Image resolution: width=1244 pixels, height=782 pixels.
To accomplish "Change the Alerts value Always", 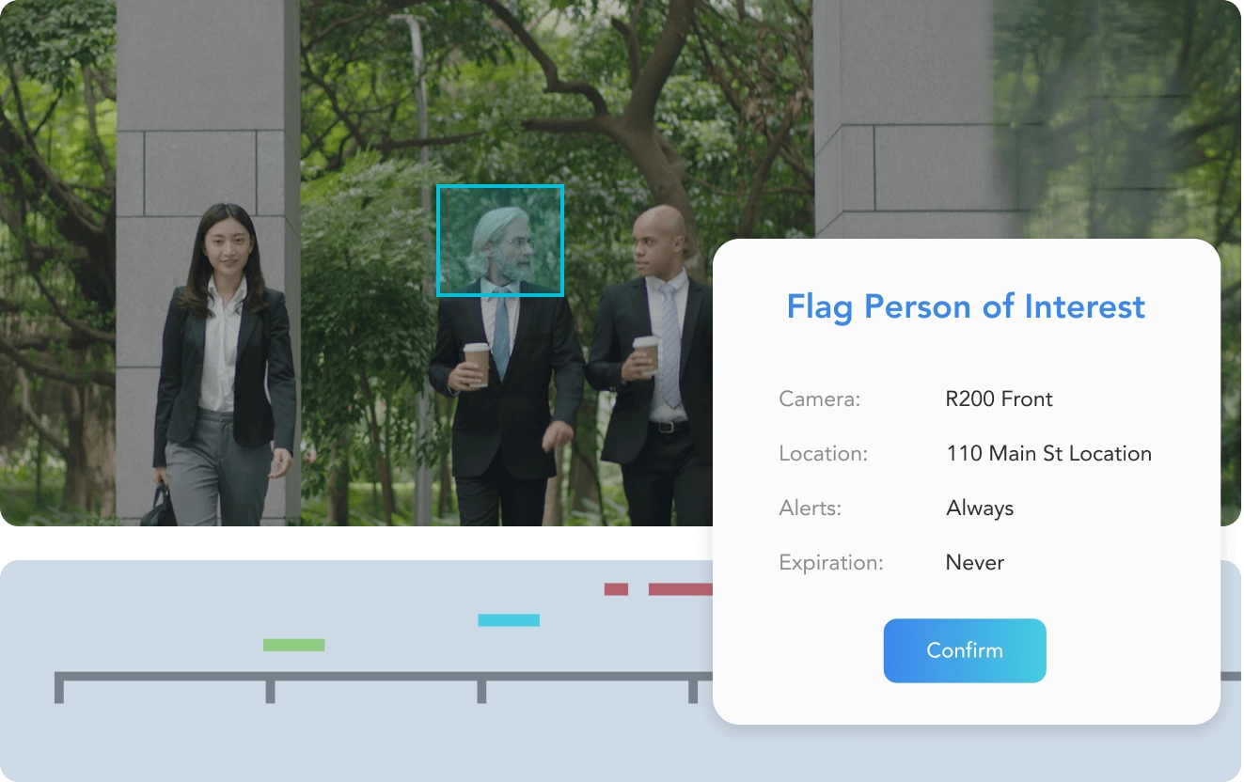I will coord(979,508).
